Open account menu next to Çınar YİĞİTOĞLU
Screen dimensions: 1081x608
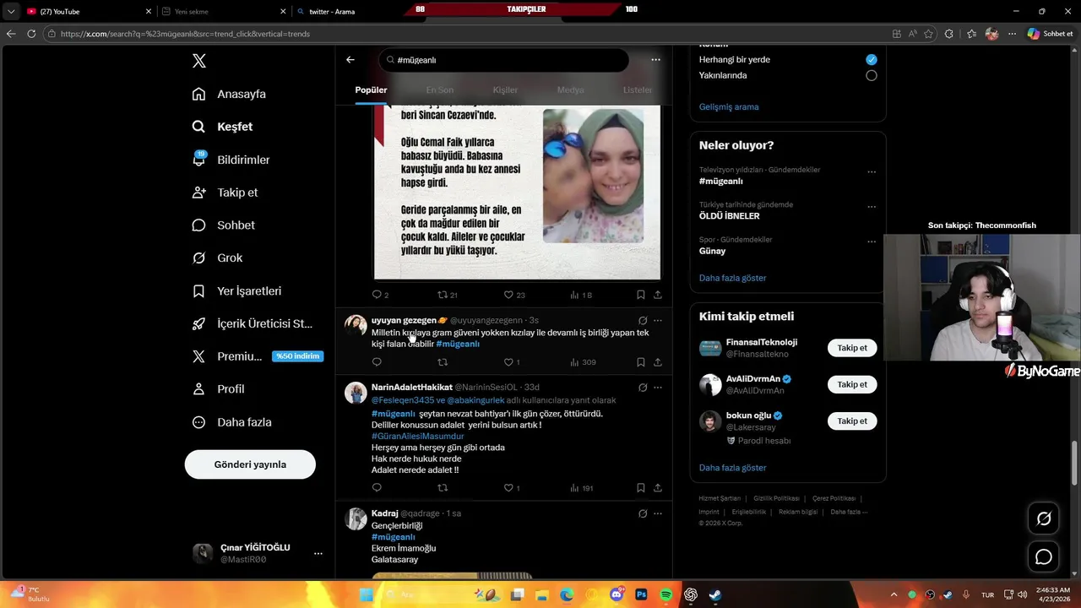pyautogui.click(x=318, y=553)
